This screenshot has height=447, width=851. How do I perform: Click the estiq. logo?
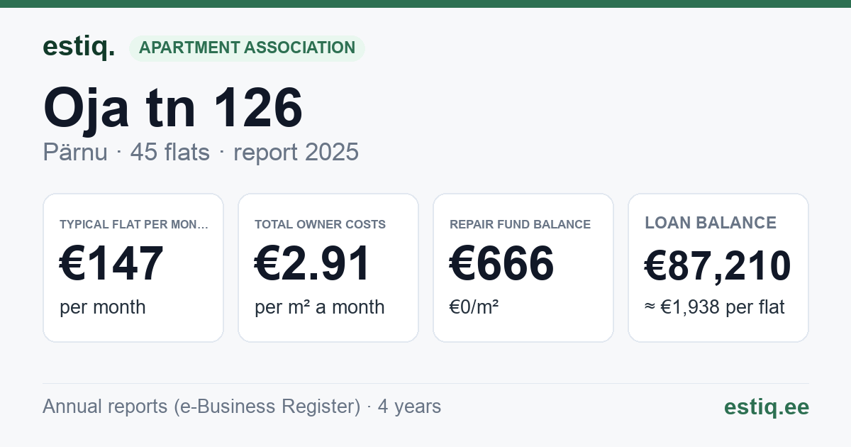tap(79, 47)
